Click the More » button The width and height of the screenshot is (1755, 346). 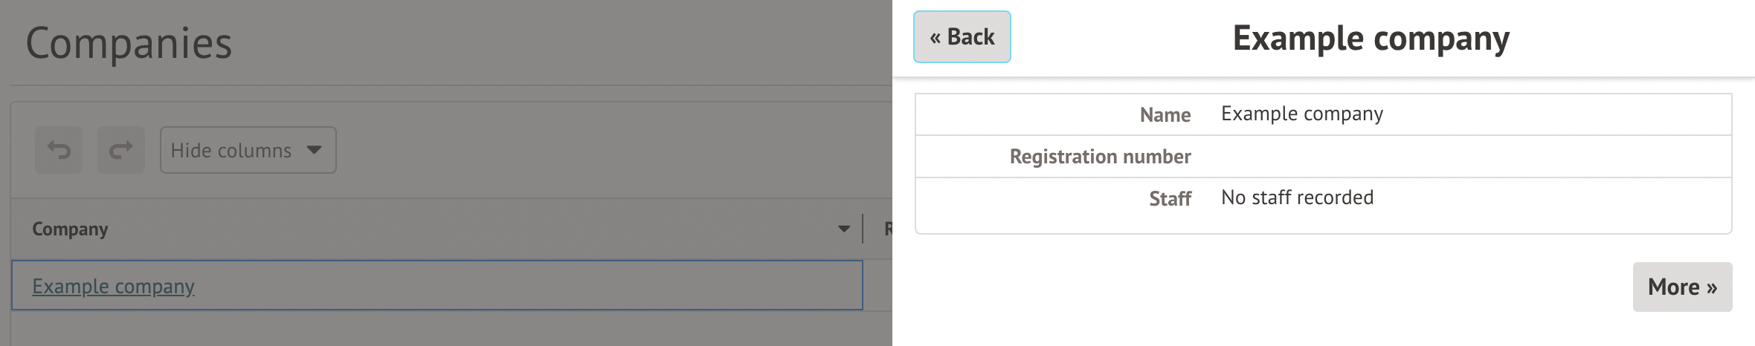pyautogui.click(x=1682, y=287)
